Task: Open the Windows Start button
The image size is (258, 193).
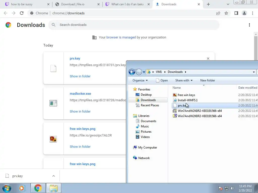Action: (7, 188)
